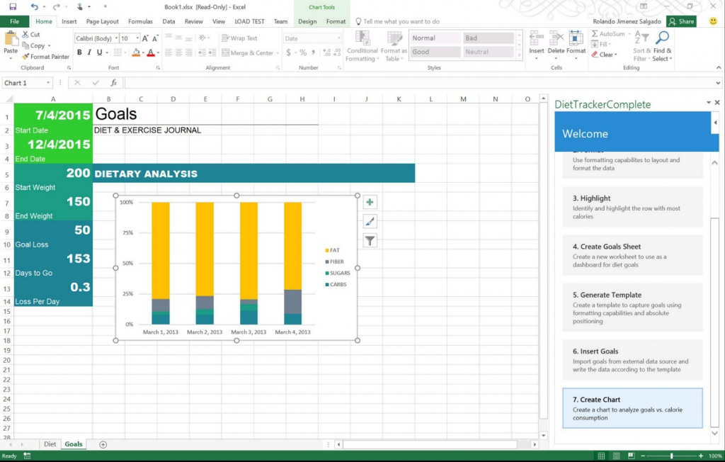The width and height of the screenshot is (725, 462).
Task: Click the Name Box showing Chart 1
Action: click(x=27, y=82)
